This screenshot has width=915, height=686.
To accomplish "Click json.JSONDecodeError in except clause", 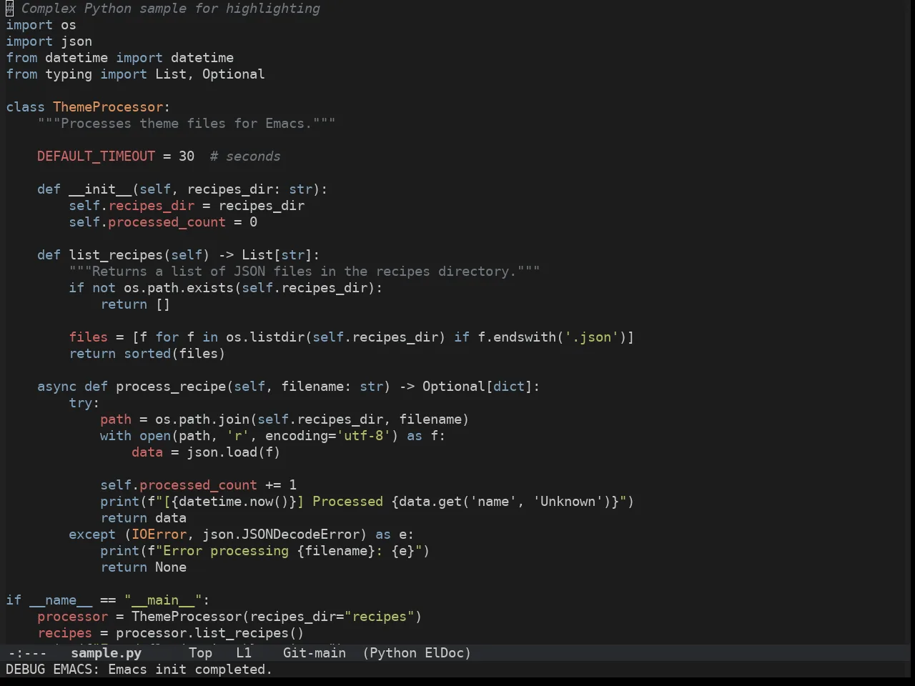I will point(281,535).
